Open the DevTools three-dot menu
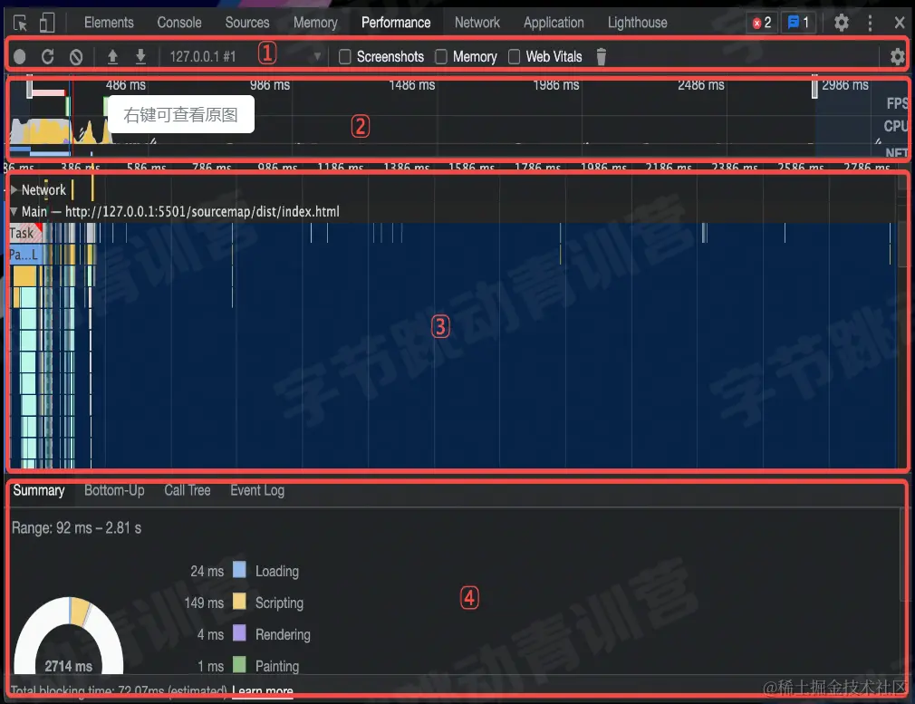The image size is (915, 704). click(x=870, y=23)
